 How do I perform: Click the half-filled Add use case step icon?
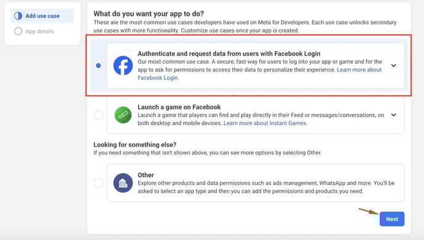click(18, 15)
